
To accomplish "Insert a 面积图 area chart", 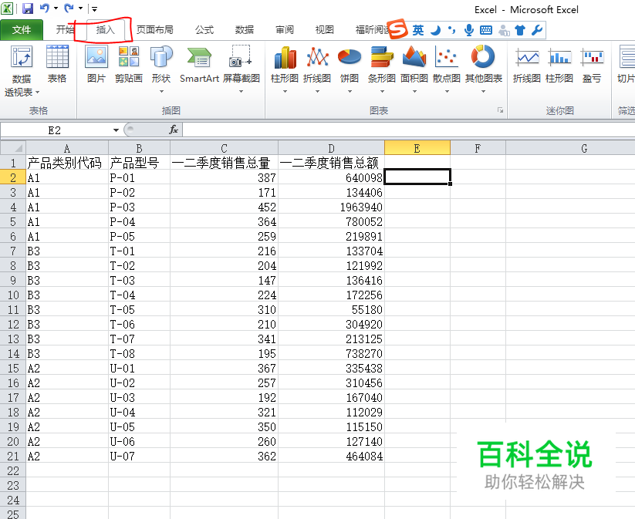I will pos(414,69).
